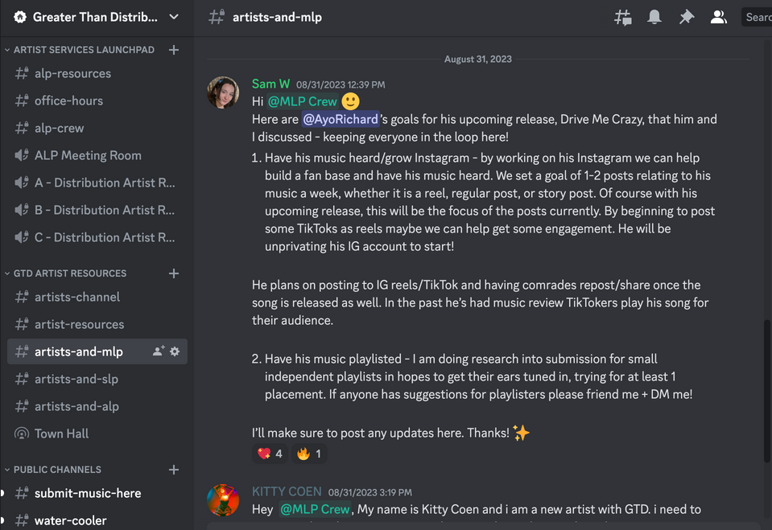The height and width of the screenshot is (530, 772).
Task: Collapse the GTD Artist Resources category
Action: 70,273
